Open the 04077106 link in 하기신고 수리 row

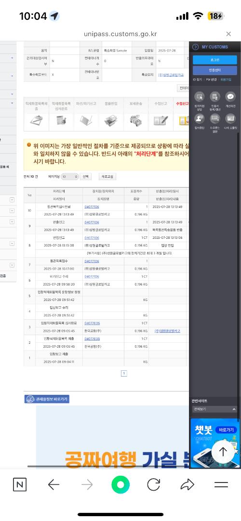(x=92, y=276)
